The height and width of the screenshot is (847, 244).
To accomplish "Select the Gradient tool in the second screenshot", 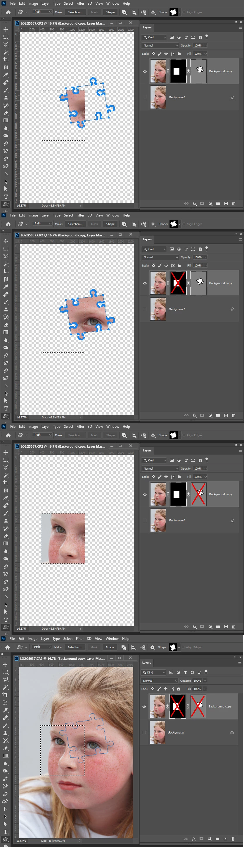I will pos(6,332).
